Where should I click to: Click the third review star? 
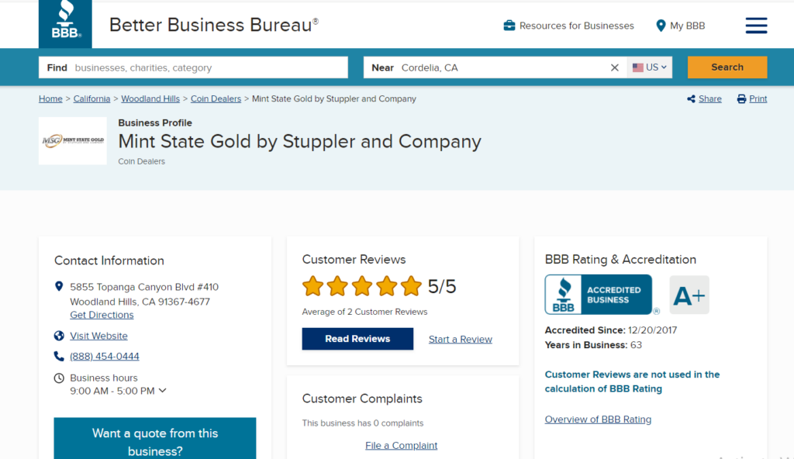click(x=362, y=286)
